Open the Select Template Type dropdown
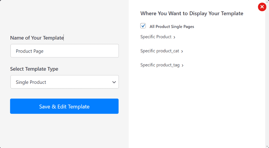Viewport: 269px width, 148px height. (64, 82)
